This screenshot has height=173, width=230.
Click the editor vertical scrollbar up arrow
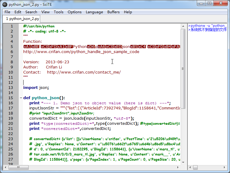[183, 26]
